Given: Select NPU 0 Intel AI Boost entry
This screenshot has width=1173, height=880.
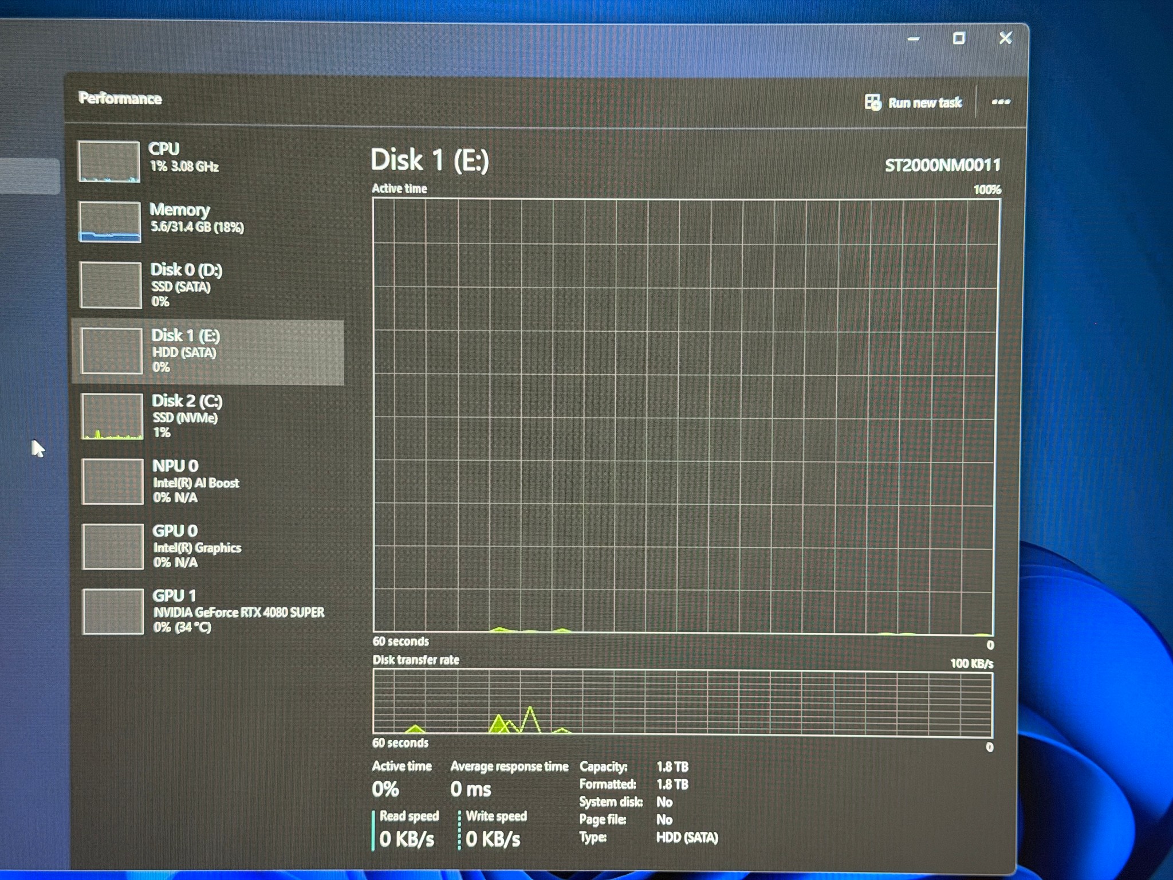Looking at the screenshot, I should coord(209,481).
